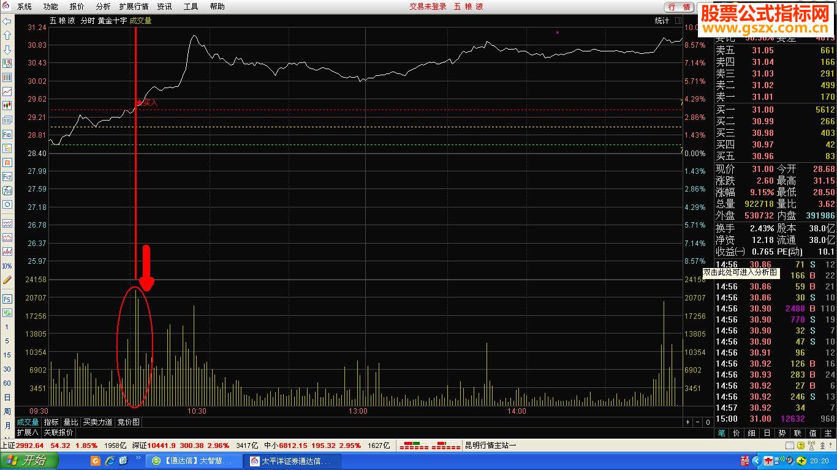Select the 势 tab in right panel
Viewport: 837px width, 470px height.
point(782,433)
